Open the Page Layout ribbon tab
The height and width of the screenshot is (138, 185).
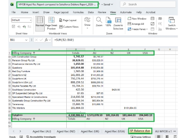coord(61,12)
